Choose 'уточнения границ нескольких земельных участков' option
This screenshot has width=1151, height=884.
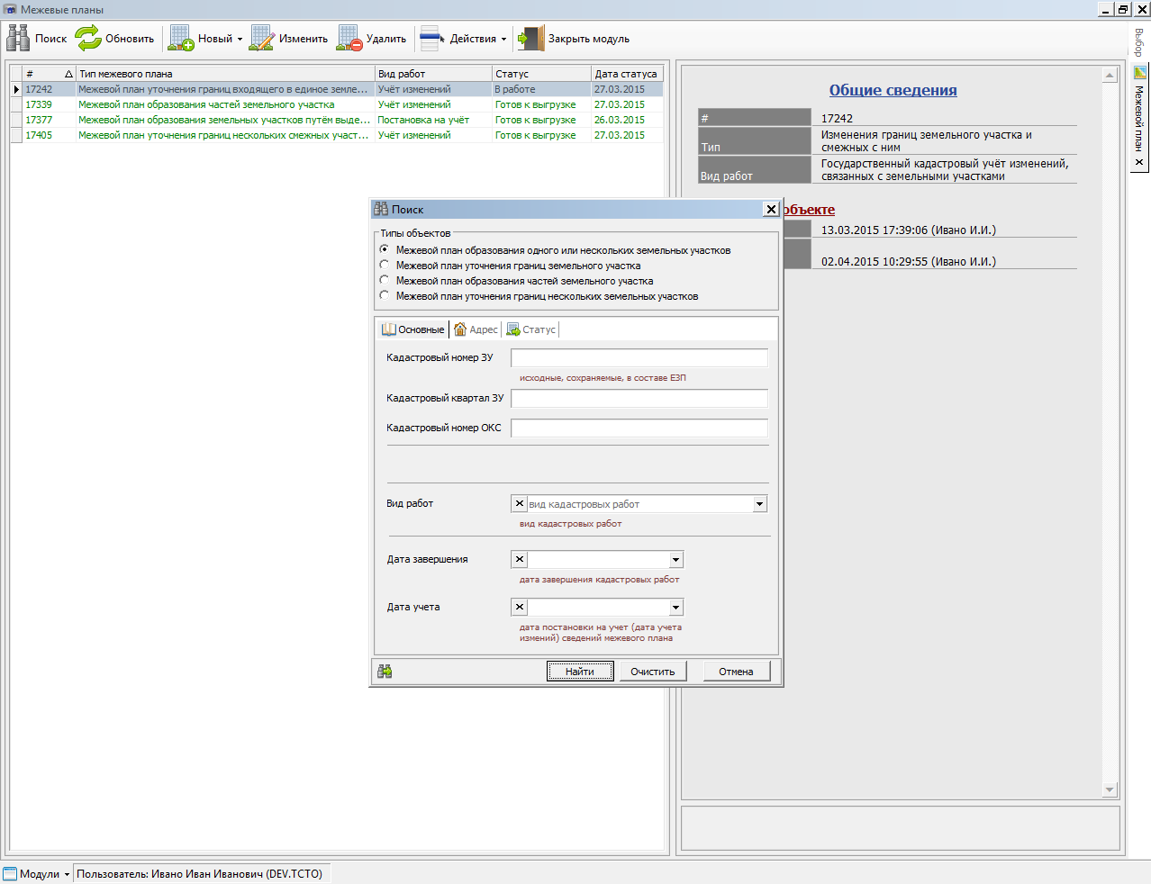coord(385,296)
